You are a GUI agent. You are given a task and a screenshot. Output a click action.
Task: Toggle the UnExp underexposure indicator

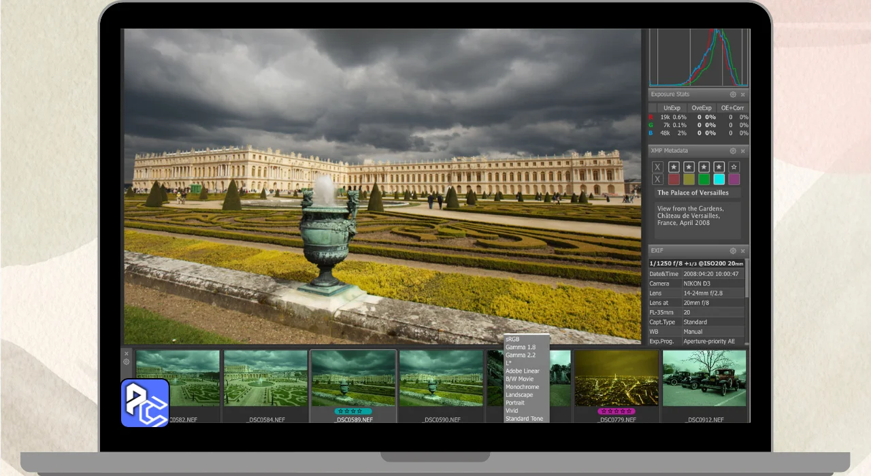point(672,108)
